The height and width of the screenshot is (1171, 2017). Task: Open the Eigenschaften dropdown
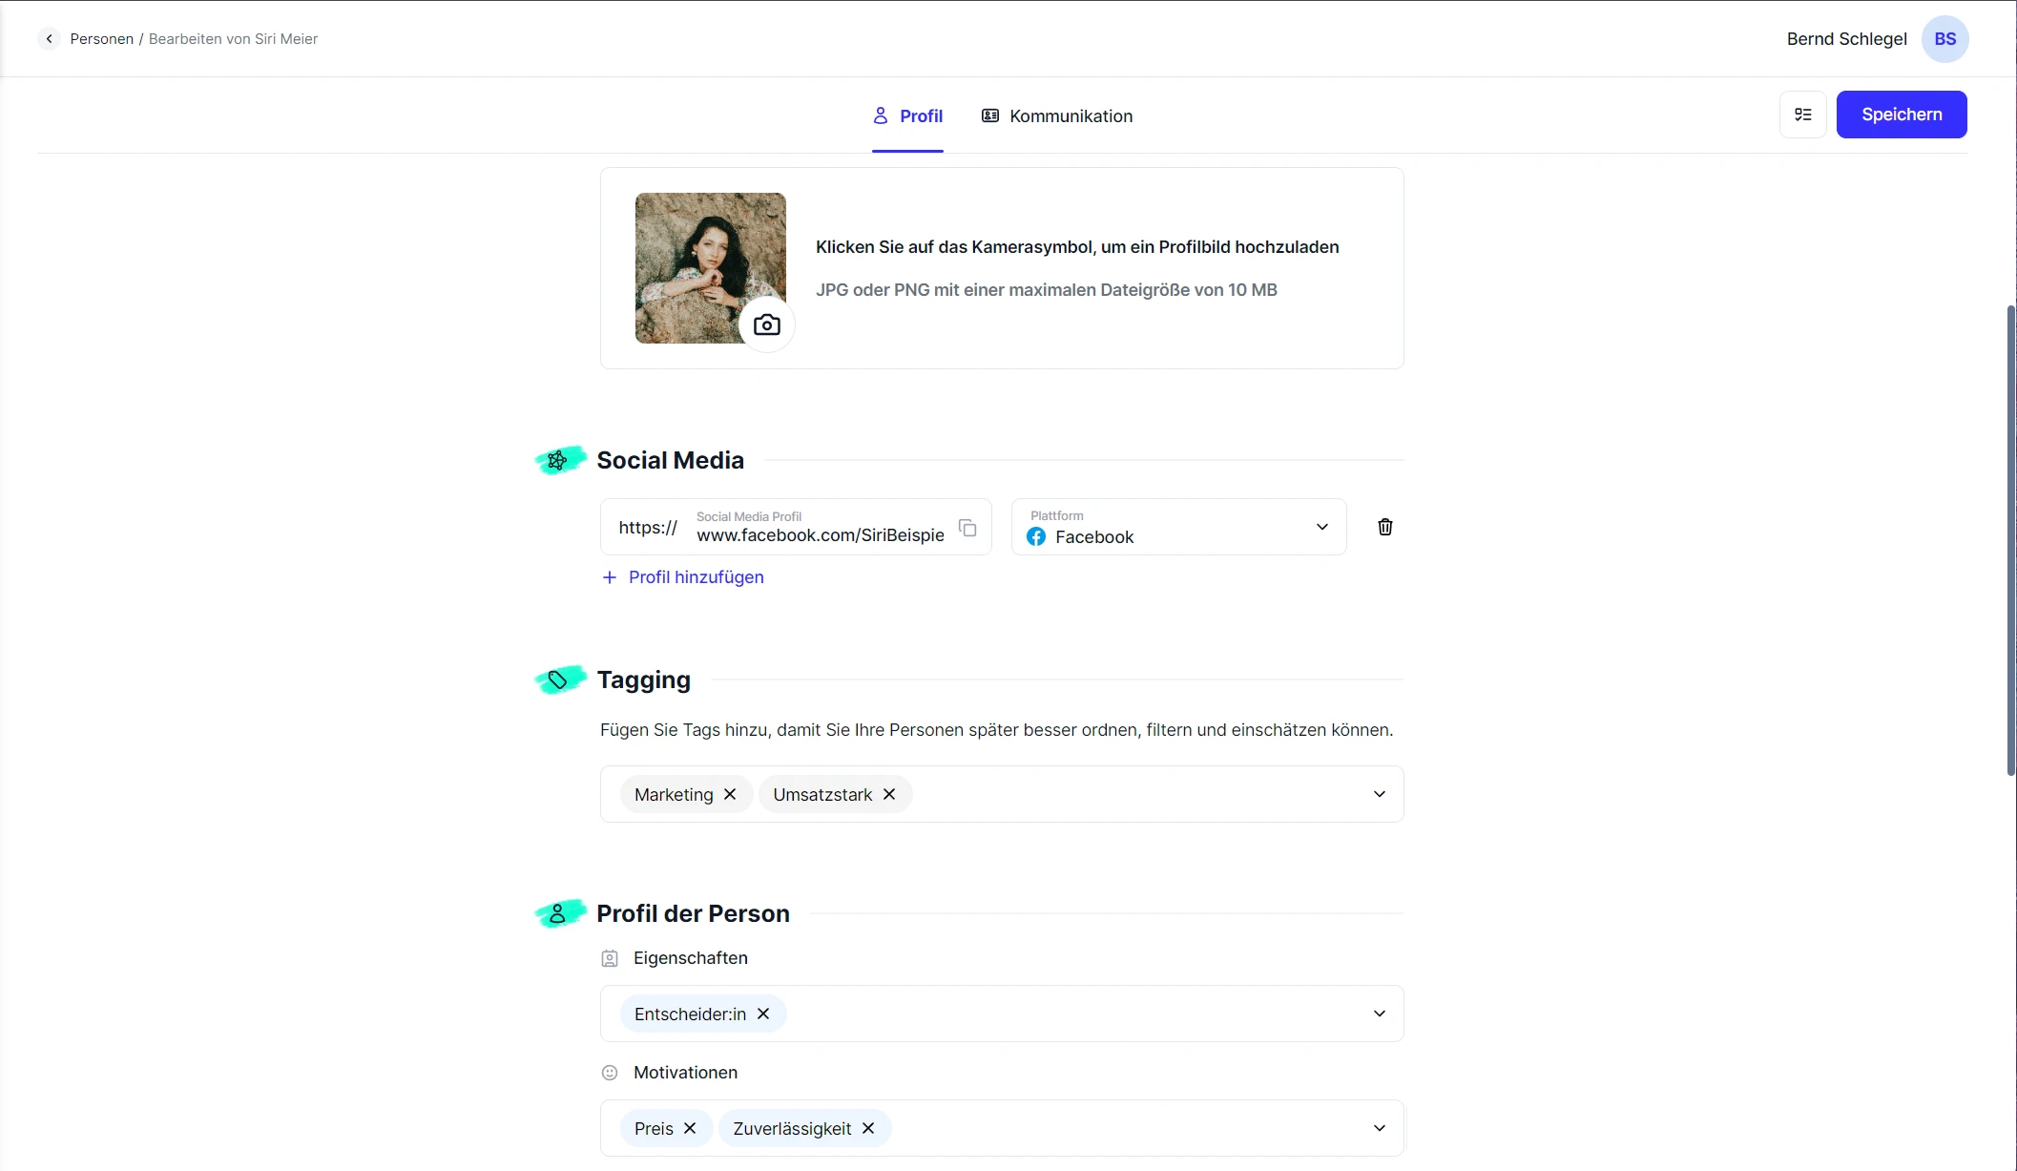(x=1378, y=1014)
